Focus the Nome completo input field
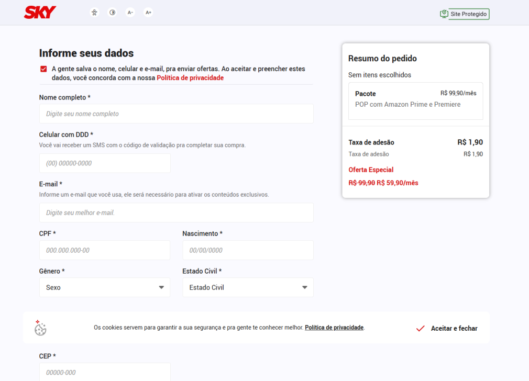The width and height of the screenshot is (529, 381). pos(177,114)
